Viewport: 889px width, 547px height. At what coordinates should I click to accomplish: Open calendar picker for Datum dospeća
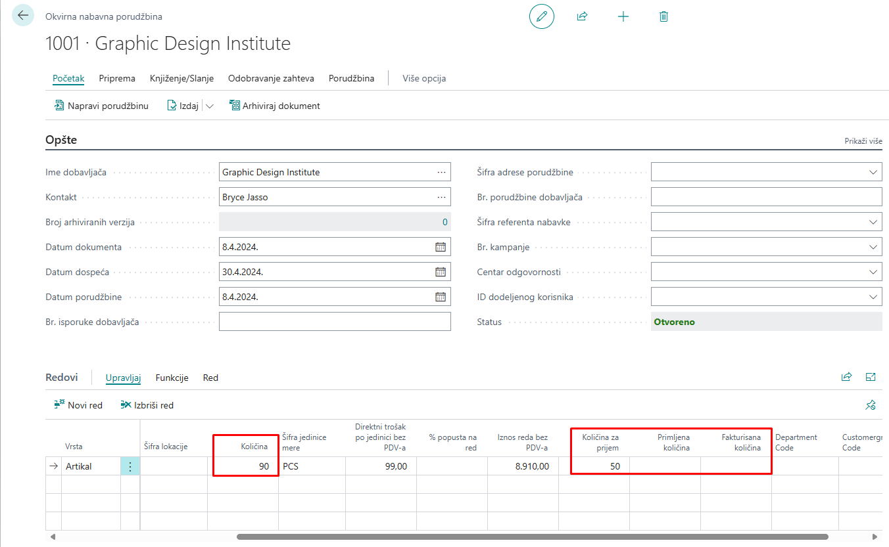(441, 272)
